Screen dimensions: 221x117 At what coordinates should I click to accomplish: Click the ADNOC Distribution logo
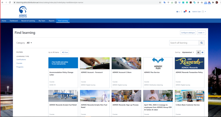pyautogui.click(x=23, y=12)
